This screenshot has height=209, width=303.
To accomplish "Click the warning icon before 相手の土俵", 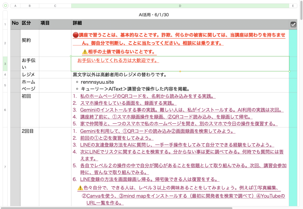I will [x=85, y=52].
